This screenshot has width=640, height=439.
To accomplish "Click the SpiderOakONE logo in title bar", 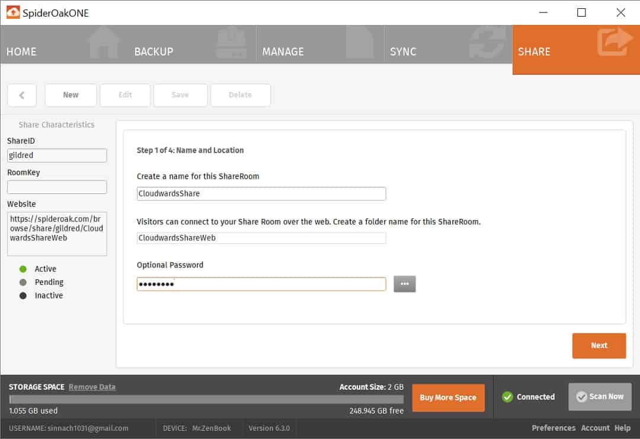I will point(12,12).
